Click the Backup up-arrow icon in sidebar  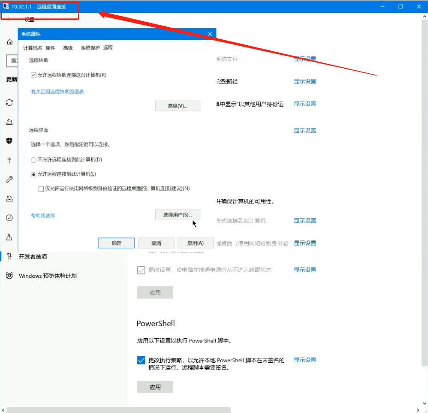(x=9, y=160)
